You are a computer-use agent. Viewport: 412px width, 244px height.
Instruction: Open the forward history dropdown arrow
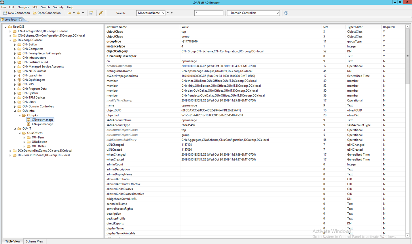pos(83,13)
